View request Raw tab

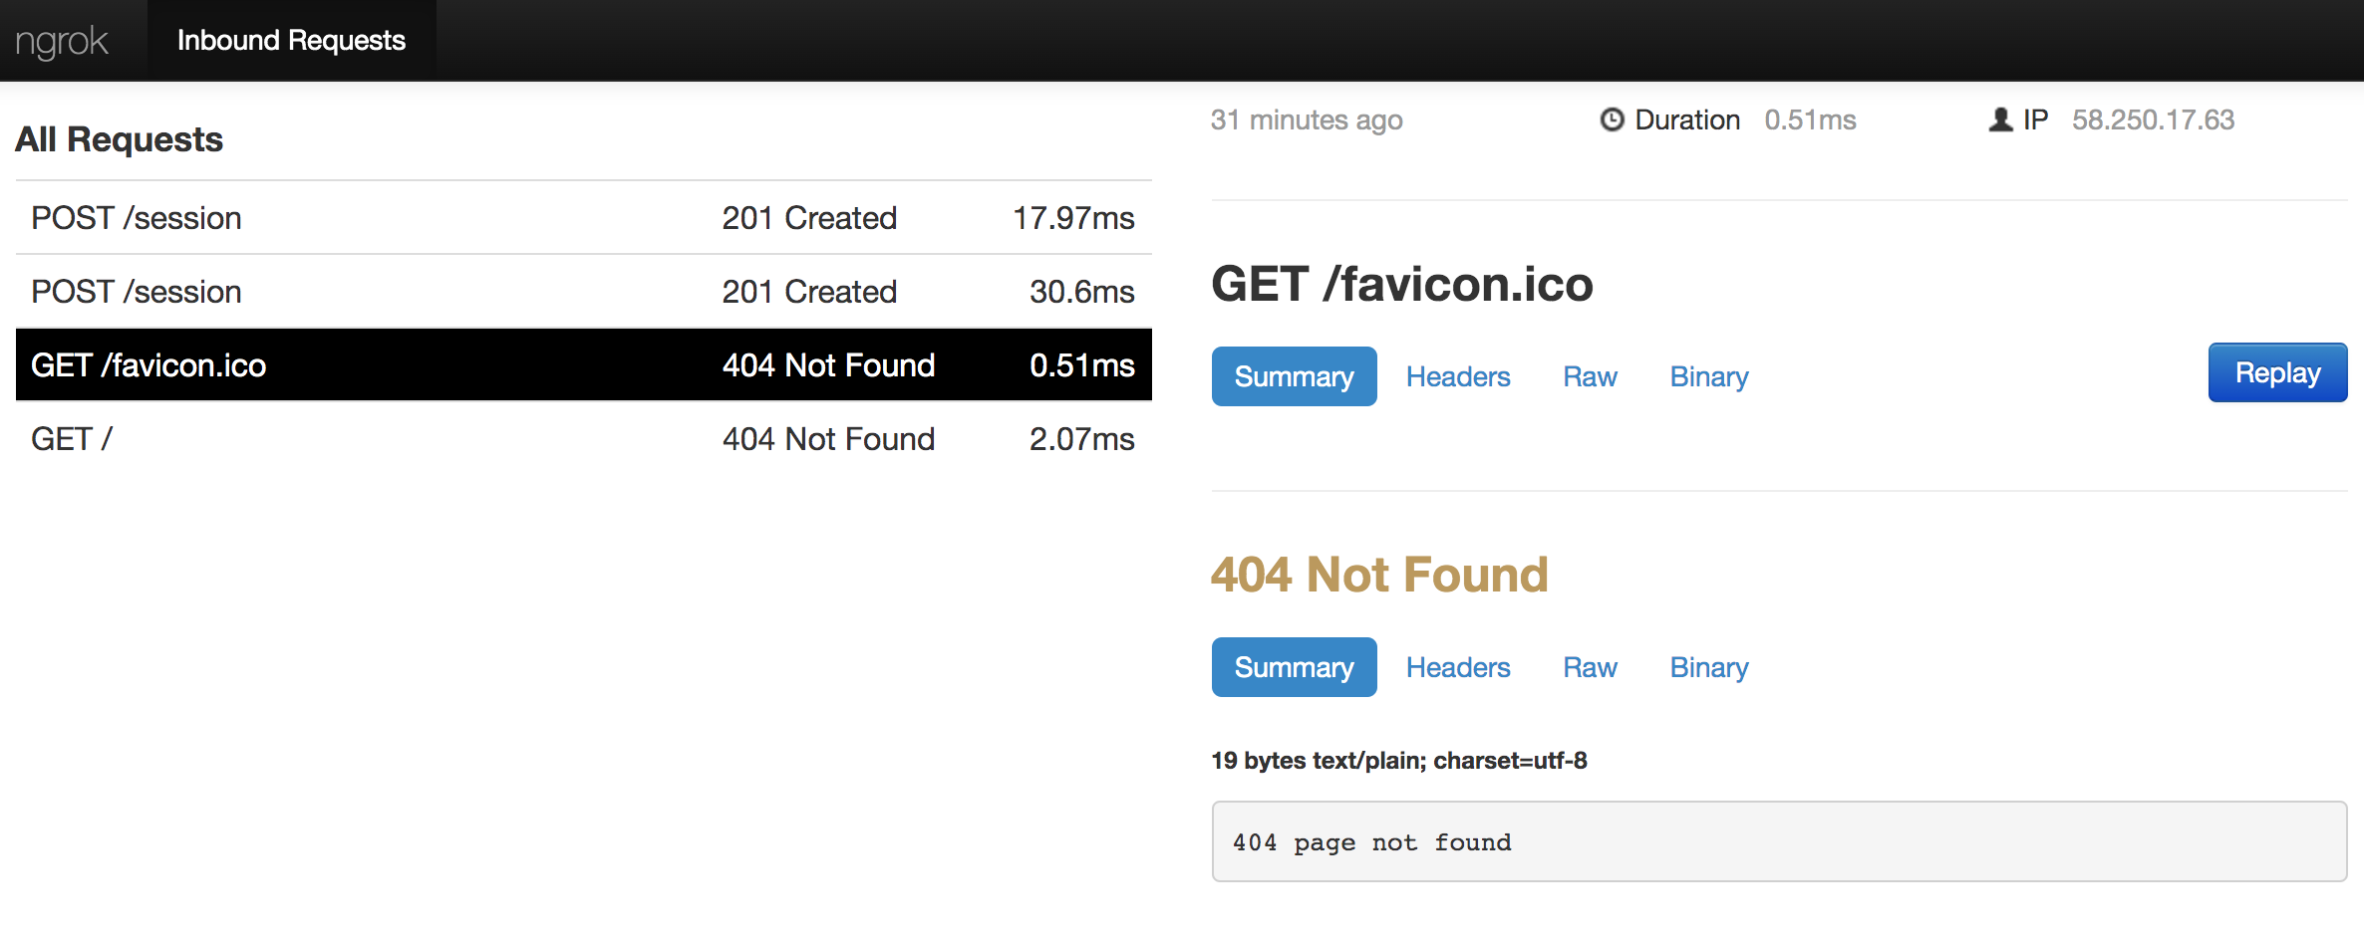(x=1590, y=377)
